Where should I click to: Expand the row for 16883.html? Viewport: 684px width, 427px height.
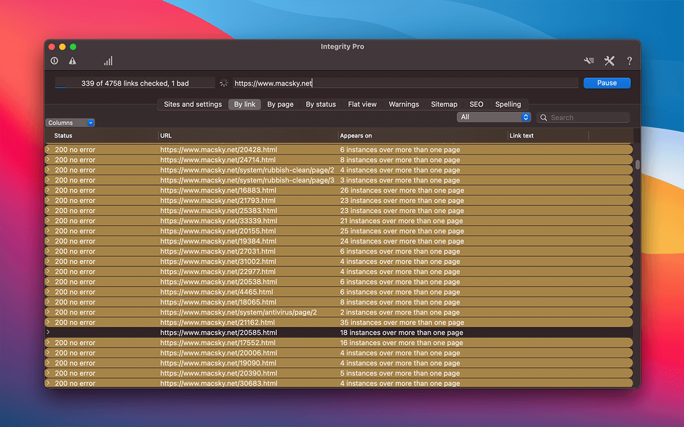tap(48, 190)
